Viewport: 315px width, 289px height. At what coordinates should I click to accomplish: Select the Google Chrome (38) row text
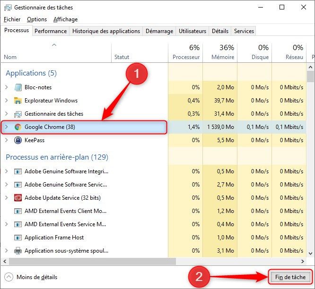[x=50, y=127]
